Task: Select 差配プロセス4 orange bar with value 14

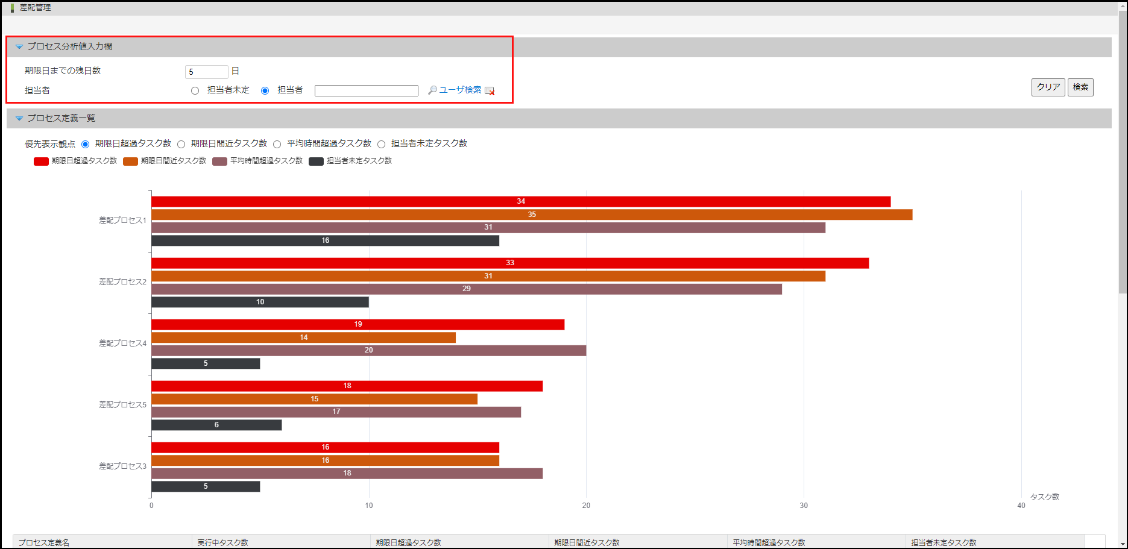Action: [303, 337]
